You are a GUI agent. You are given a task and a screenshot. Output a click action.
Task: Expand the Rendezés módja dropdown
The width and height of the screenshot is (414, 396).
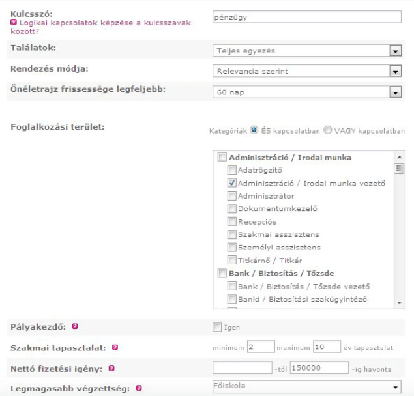coord(394,71)
